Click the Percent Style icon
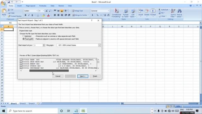 coord(98,15)
